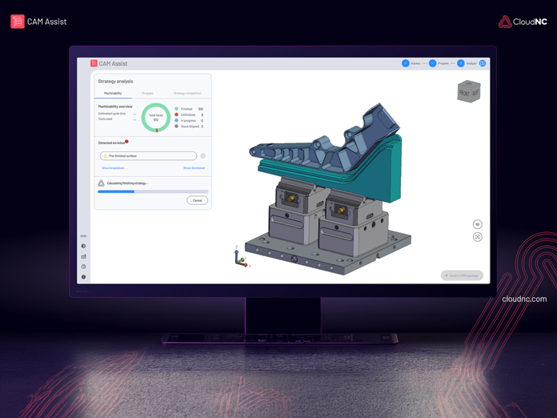Viewport: 557px width, 418px height.
Task: Click the Machinability overview heading
Action: point(115,107)
